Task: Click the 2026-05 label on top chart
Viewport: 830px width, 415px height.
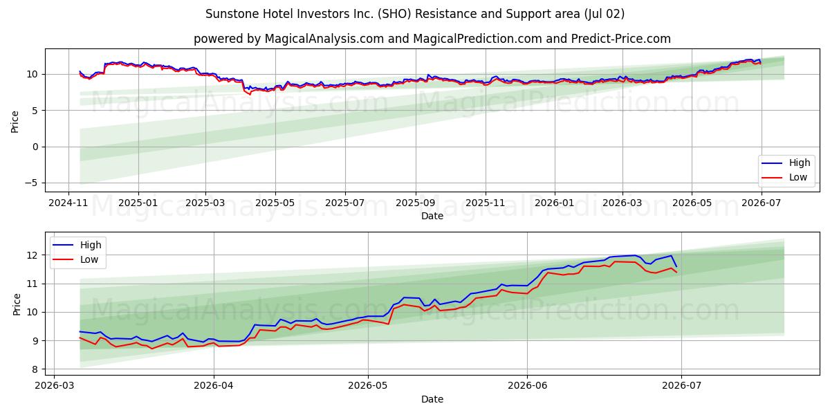Action: click(x=692, y=203)
